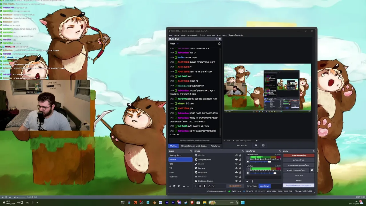The width and height of the screenshot is (366, 206).
Task: Open Mic/Aux three-dot options
Action: tap(248, 169)
